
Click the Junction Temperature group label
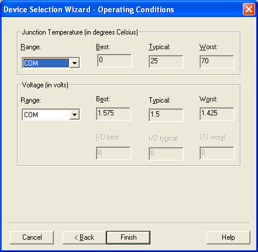click(80, 32)
